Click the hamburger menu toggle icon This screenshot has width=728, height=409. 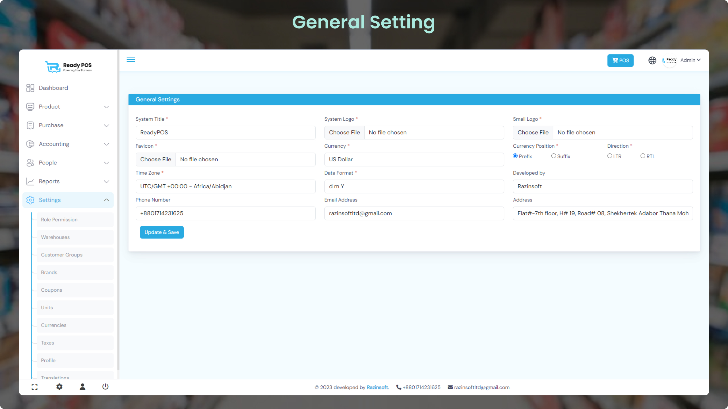[x=131, y=59]
